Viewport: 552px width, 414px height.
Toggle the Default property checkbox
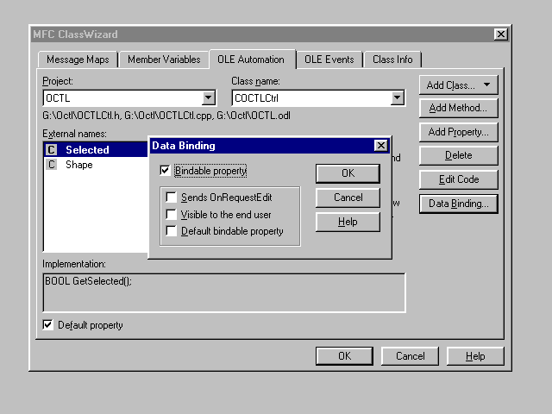click(48, 325)
